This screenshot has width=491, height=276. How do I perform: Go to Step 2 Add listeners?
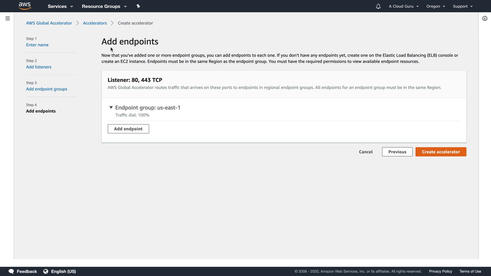click(39, 67)
